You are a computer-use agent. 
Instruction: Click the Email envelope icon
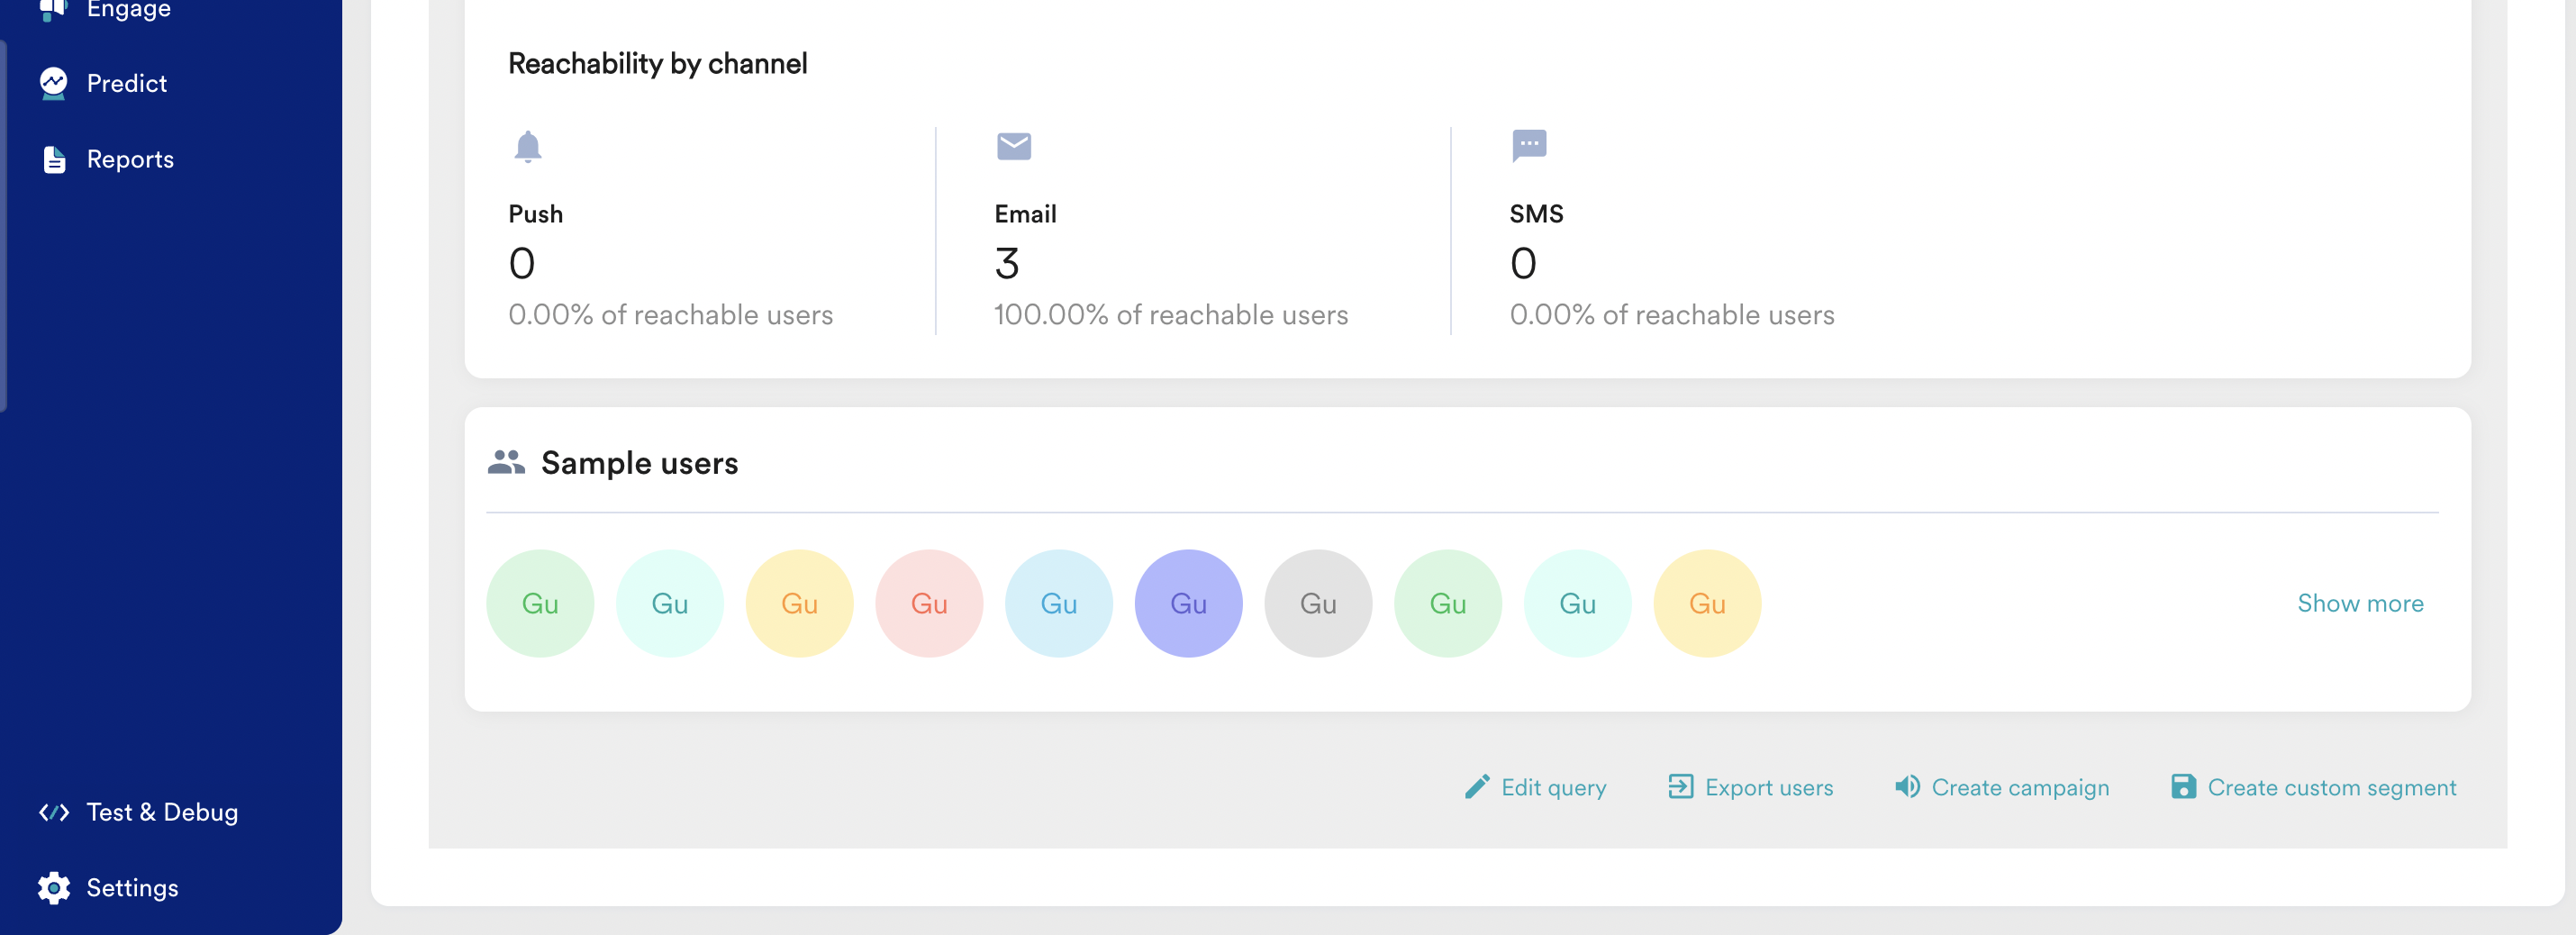coord(1013,146)
